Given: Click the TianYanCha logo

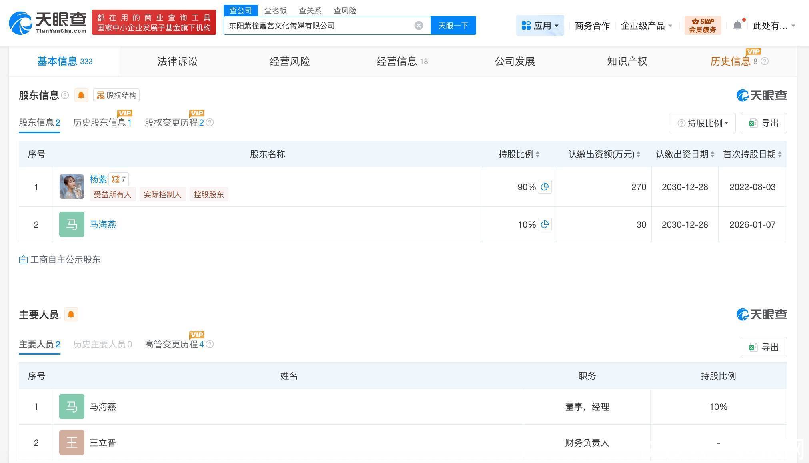Looking at the screenshot, I should pos(48,23).
